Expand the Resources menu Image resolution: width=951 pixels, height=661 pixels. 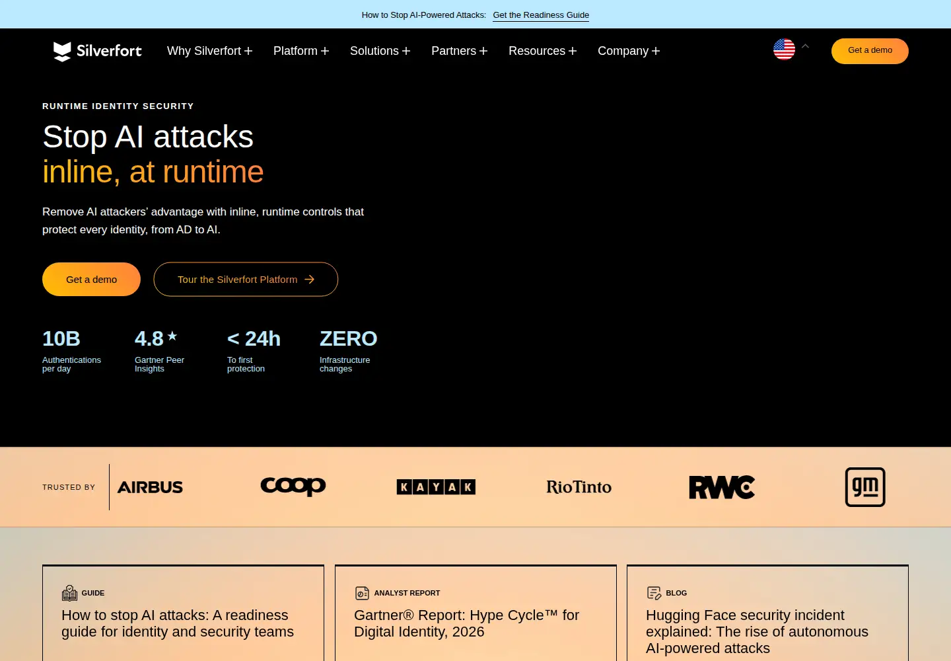coord(542,51)
